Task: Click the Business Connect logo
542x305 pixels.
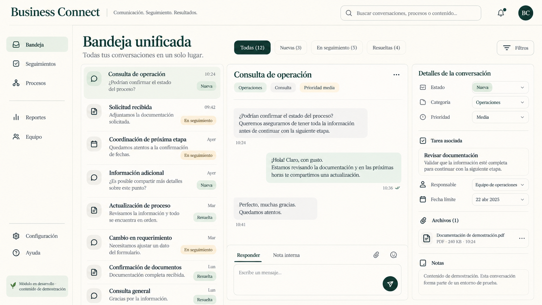Action: pos(55,12)
